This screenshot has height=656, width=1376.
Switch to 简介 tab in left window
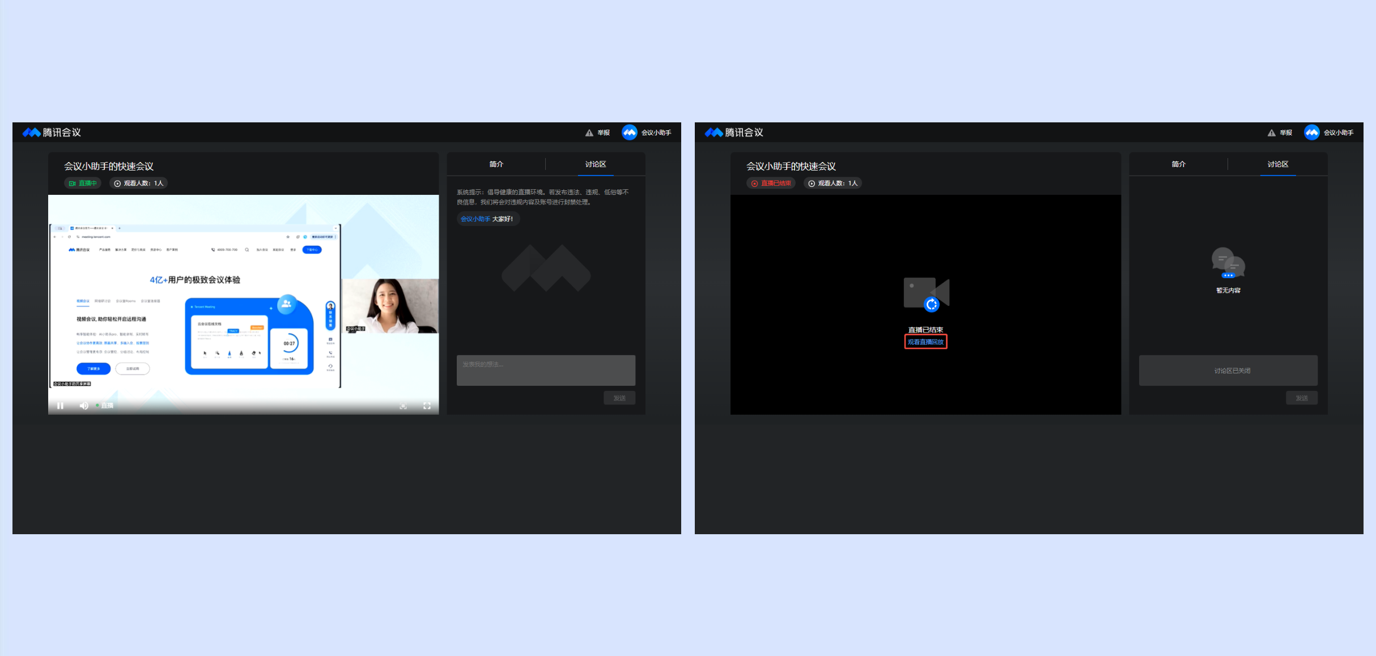[496, 164]
